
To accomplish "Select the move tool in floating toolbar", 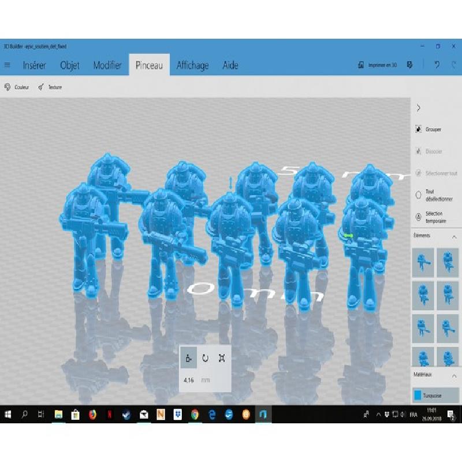I will pos(189,358).
